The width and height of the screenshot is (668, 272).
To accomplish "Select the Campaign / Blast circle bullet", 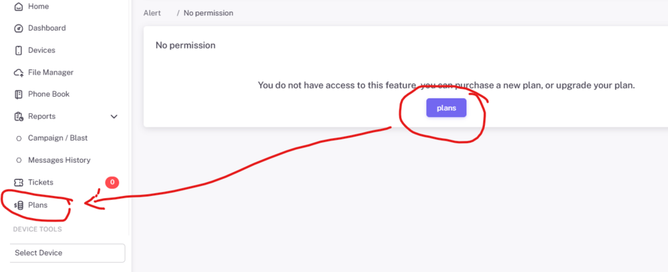I will [19, 139].
